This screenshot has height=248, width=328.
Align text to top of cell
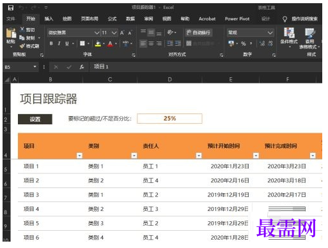(x=143, y=32)
